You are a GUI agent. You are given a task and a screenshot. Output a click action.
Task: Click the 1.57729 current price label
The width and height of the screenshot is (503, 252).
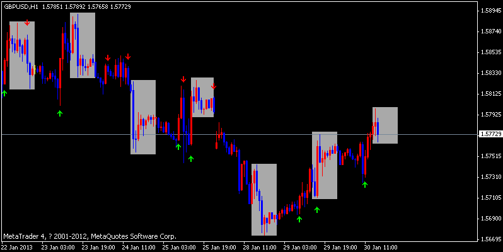click(491, 134)
